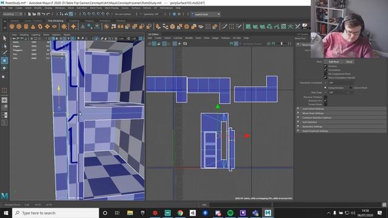
Task: Open Spotify from the taskbar
Action: click(x=230, y=213)
